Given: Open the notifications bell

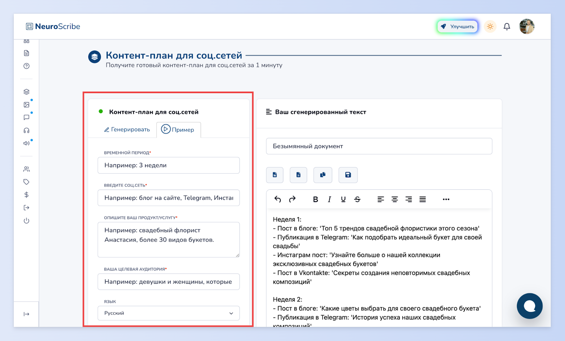Looking at the screenshot, I should pos(507,26).
